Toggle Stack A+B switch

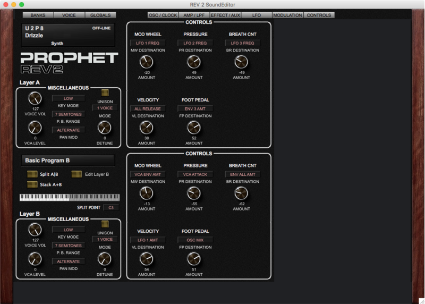point(32,184)
